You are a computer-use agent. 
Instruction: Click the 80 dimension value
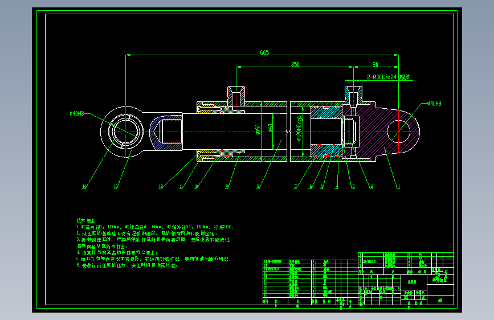pyautogui.click(x=375, y=64)
